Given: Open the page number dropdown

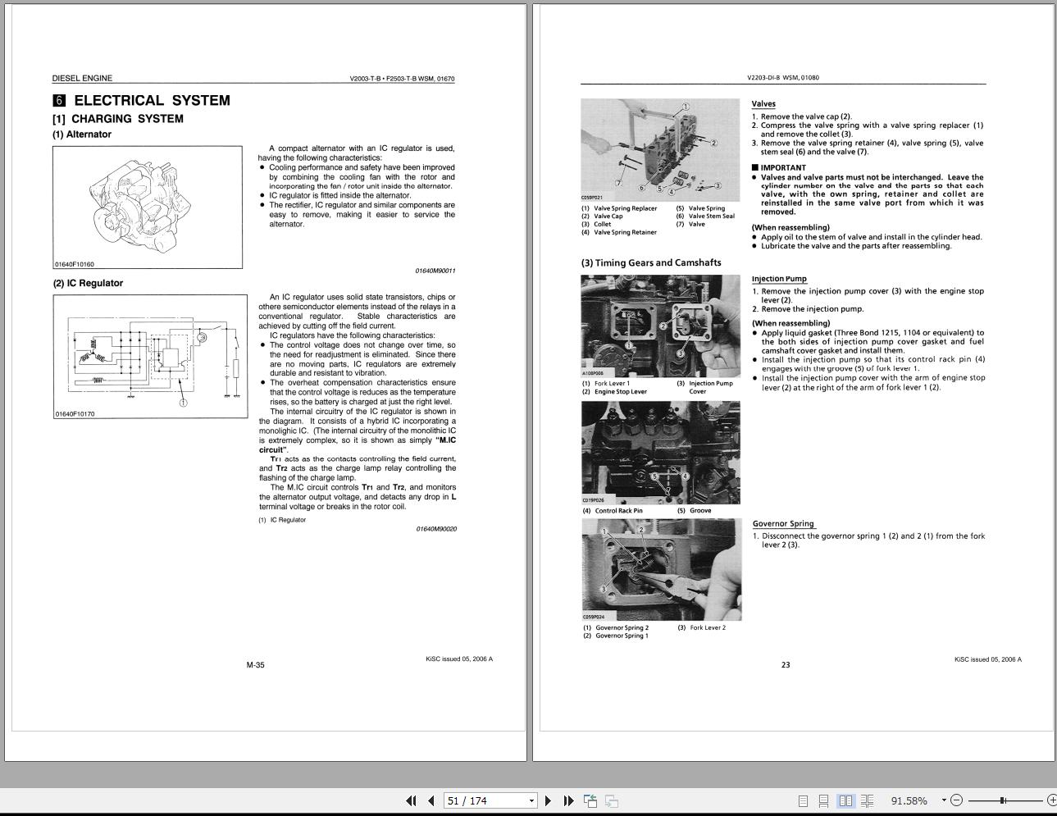Looking at the screenshot, I should tap(531, 800).
